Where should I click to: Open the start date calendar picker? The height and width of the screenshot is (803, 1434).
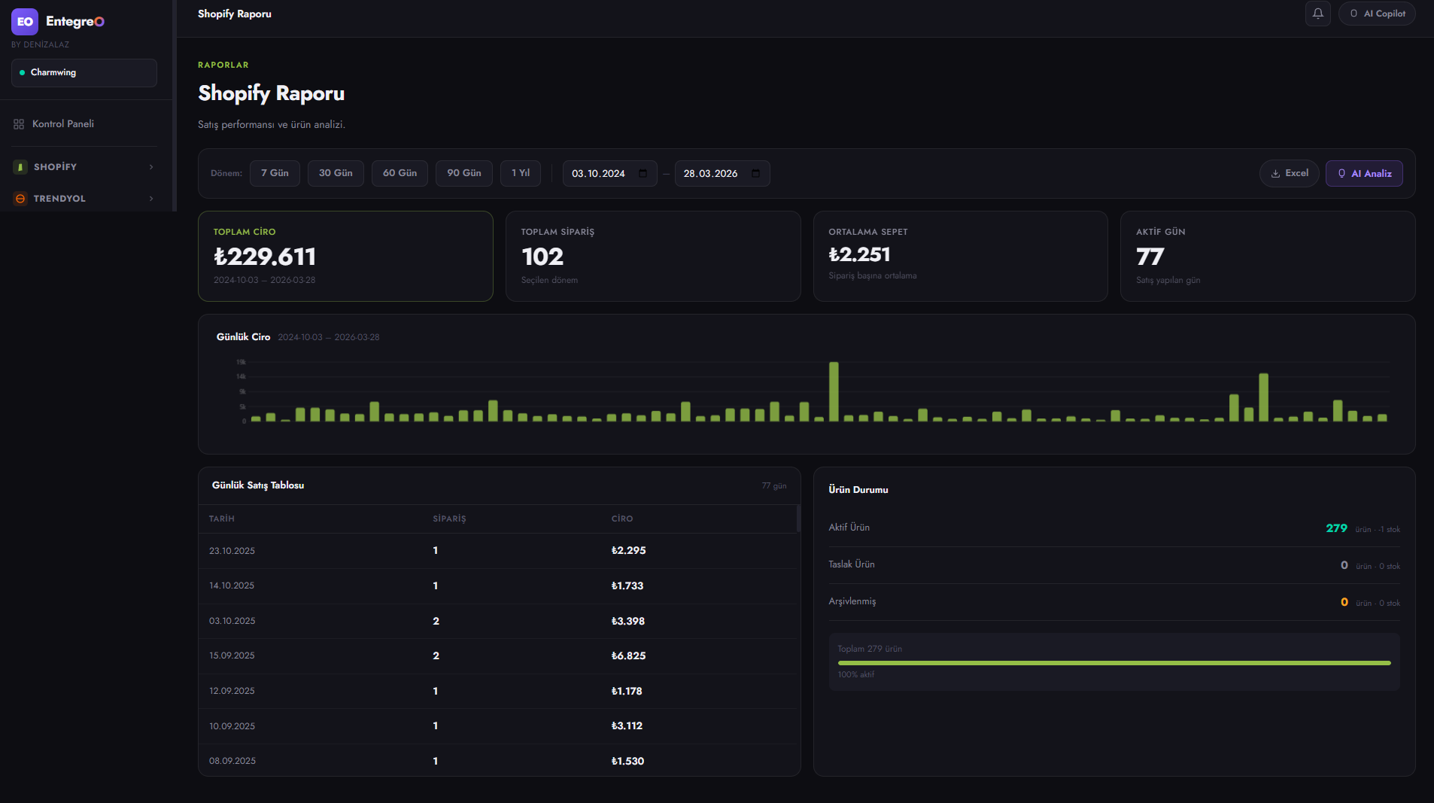coord(643,173)
